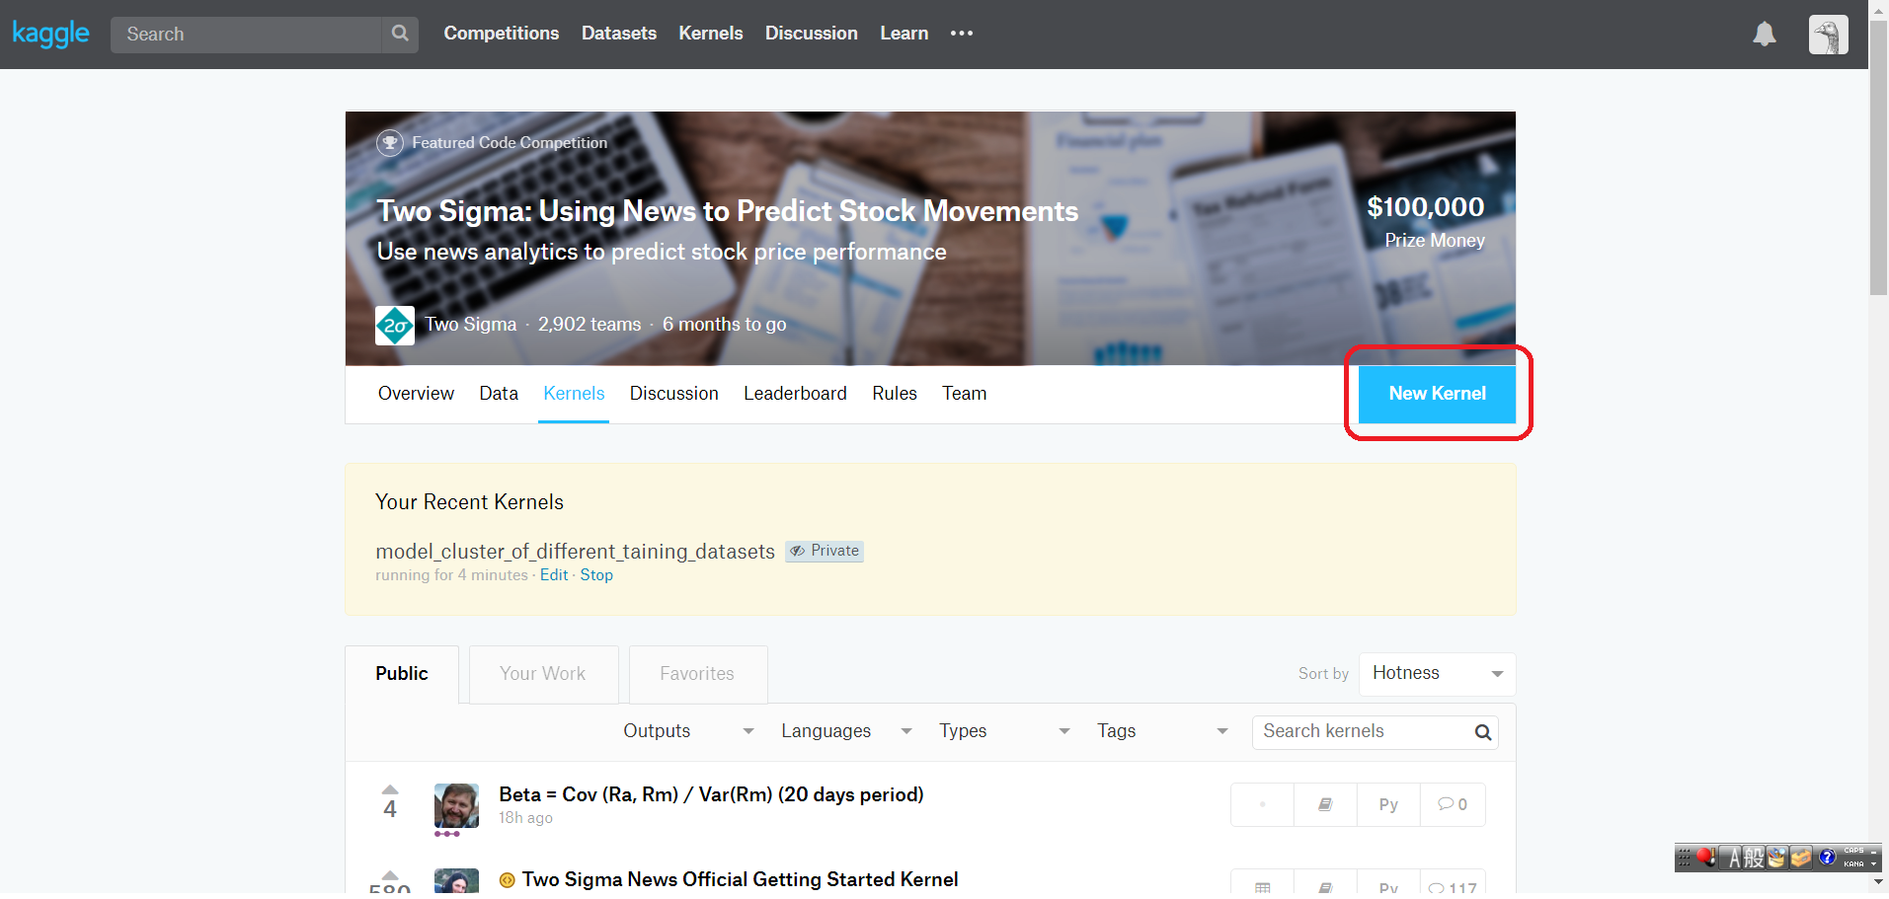This screenshot has height=899, width=1889.
Task: Click the red ball icon on the IME language bar
Action: (x=1706, y=858)
